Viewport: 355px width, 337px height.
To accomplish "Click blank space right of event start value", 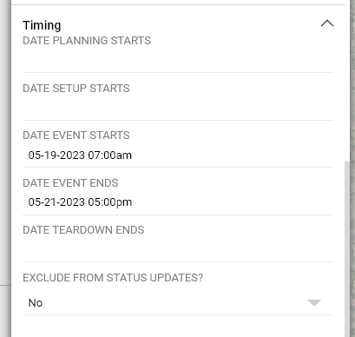I will pyautogui.click(x=233, y=155).
